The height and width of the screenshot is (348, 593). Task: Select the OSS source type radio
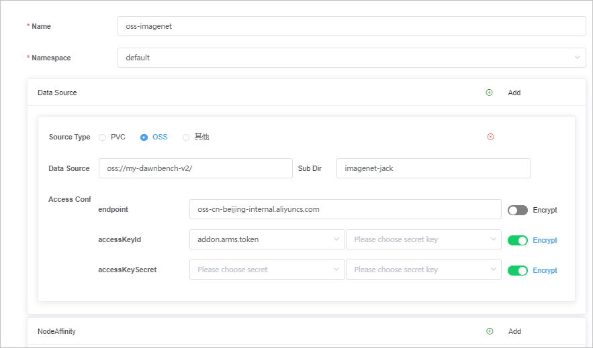[144, 137]
